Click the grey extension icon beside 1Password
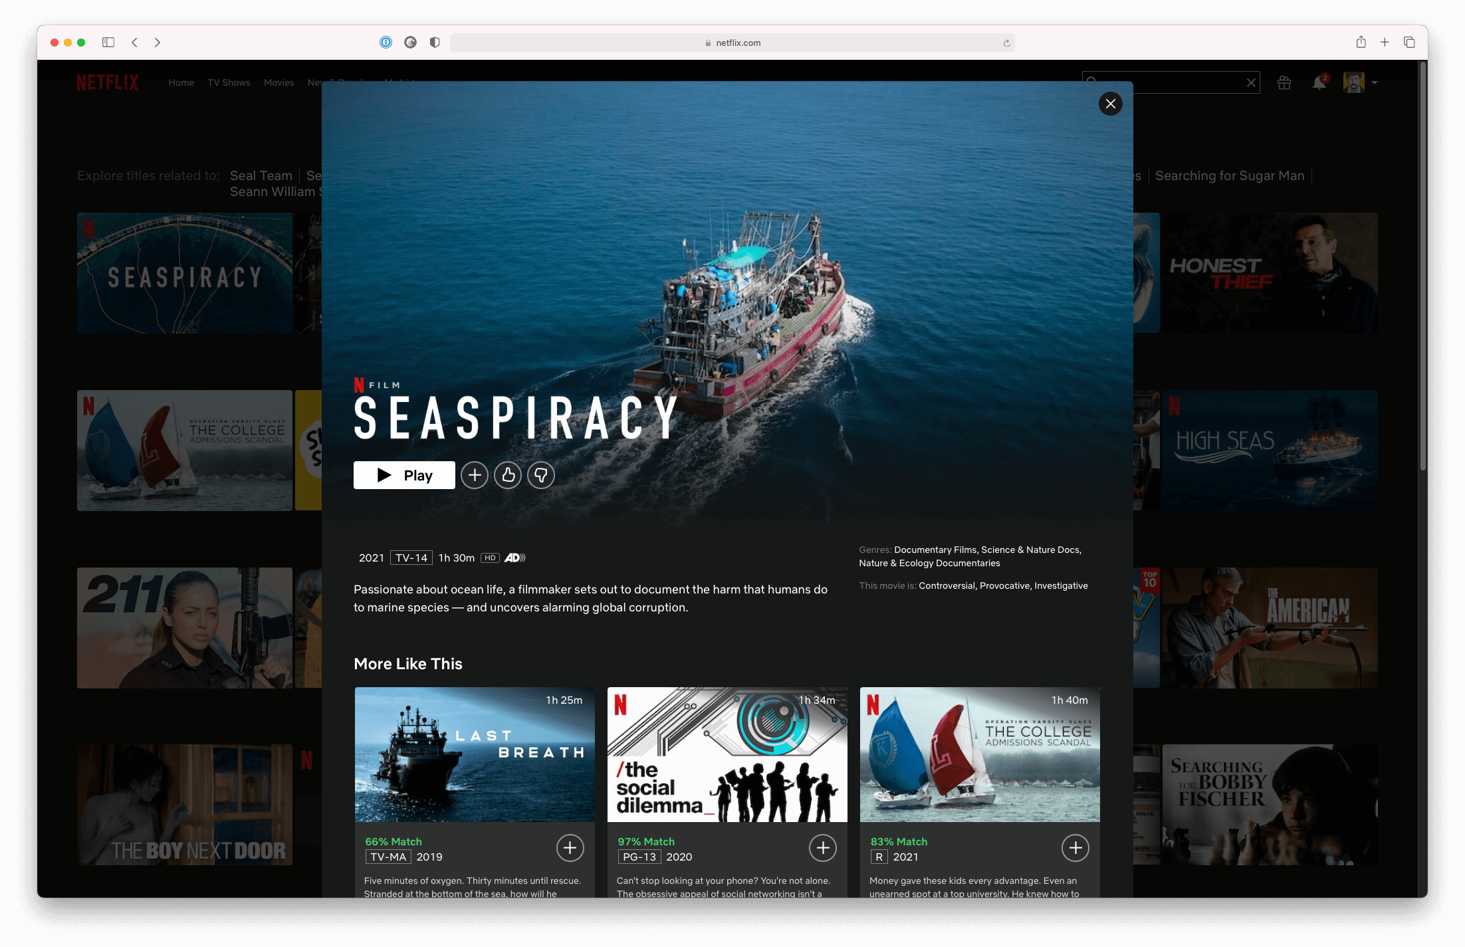1465x947 pixels. (x=410, y=43)
